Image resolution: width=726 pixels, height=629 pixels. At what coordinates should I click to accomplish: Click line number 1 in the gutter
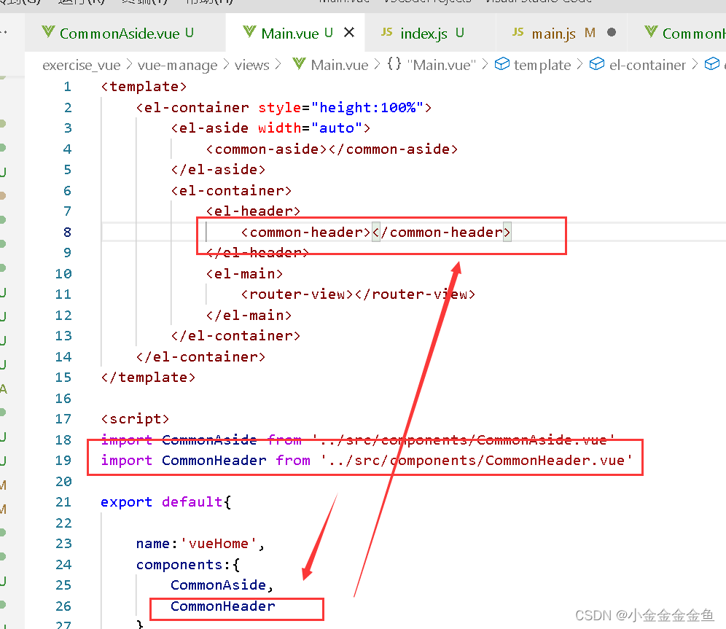click(68, 87)
